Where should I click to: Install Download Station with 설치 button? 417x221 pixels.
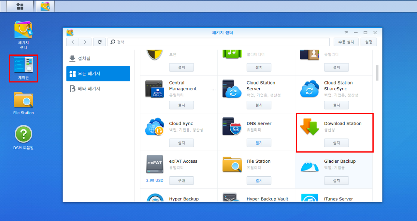click(337, 143)
